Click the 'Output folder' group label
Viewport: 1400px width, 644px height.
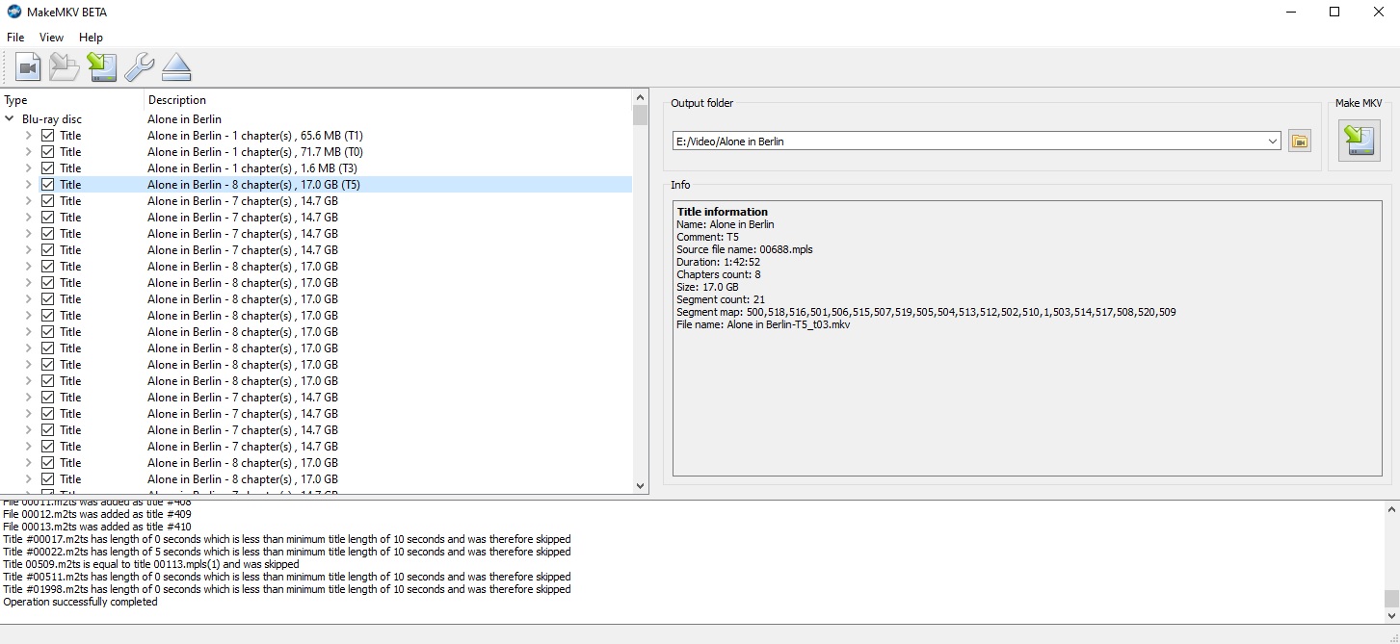click(x=702, y=103)
